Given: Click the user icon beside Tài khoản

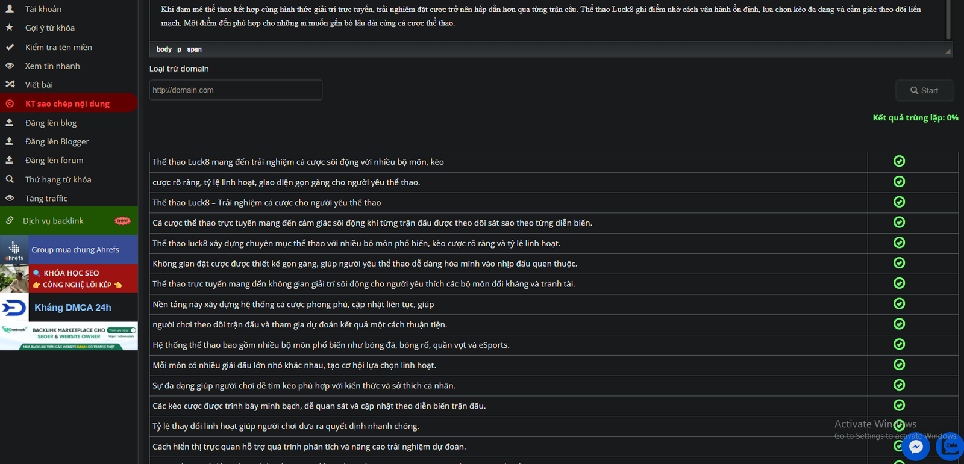Looking at the screenshot, I should point(10,9).
